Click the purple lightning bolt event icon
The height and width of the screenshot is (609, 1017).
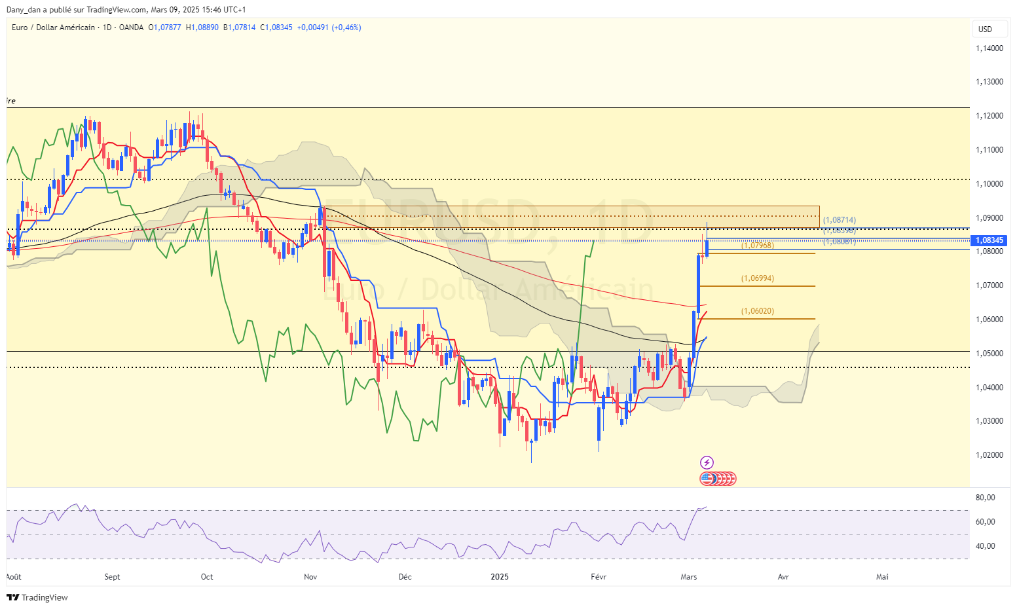(x=707, y=462)
